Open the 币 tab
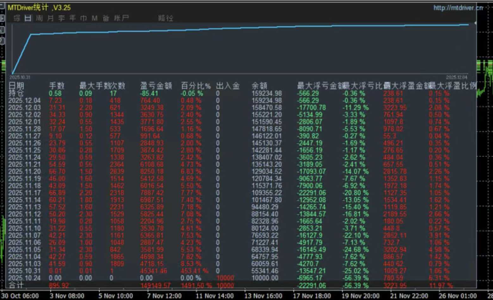The height and width of the screenshot is (300, 493). (84, 18)
